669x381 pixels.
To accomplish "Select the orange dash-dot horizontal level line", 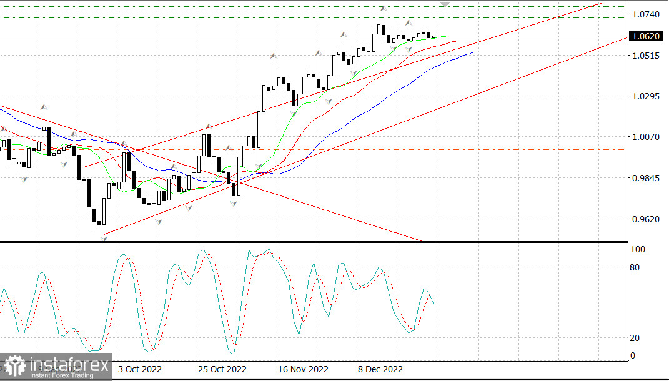I will (x=314, y=150).
